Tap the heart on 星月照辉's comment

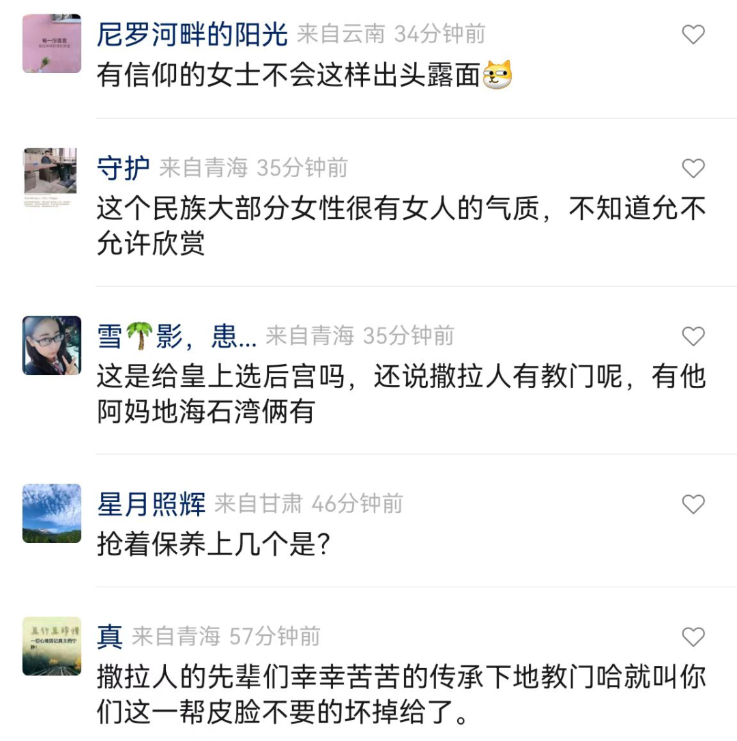click(693, 504)
